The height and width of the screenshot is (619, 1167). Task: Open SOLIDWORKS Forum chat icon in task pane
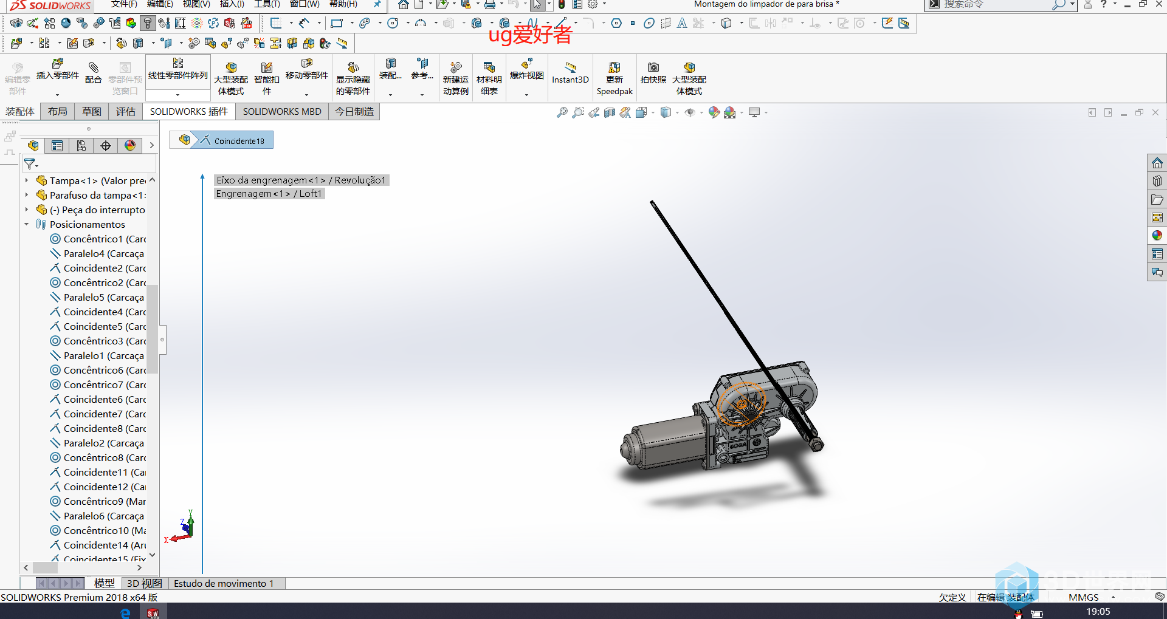[x=1157, y=272]
